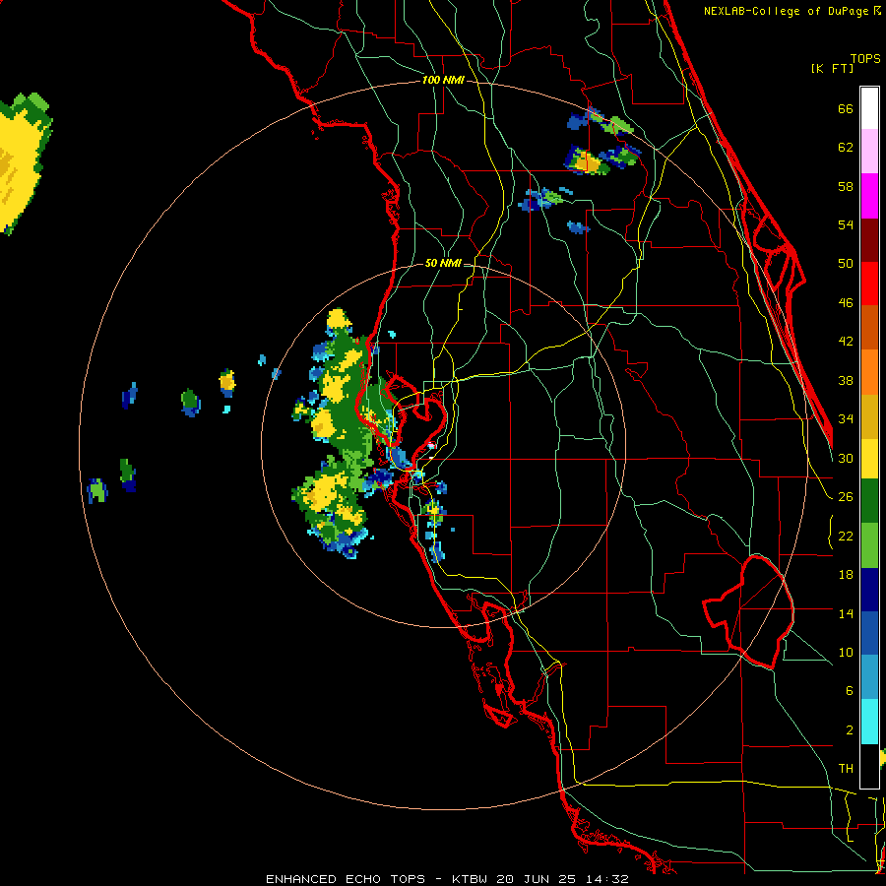The height and width of the screenshot is (886, 886).
Task: Click legend value 38
Action: click(x=846, y=381)
